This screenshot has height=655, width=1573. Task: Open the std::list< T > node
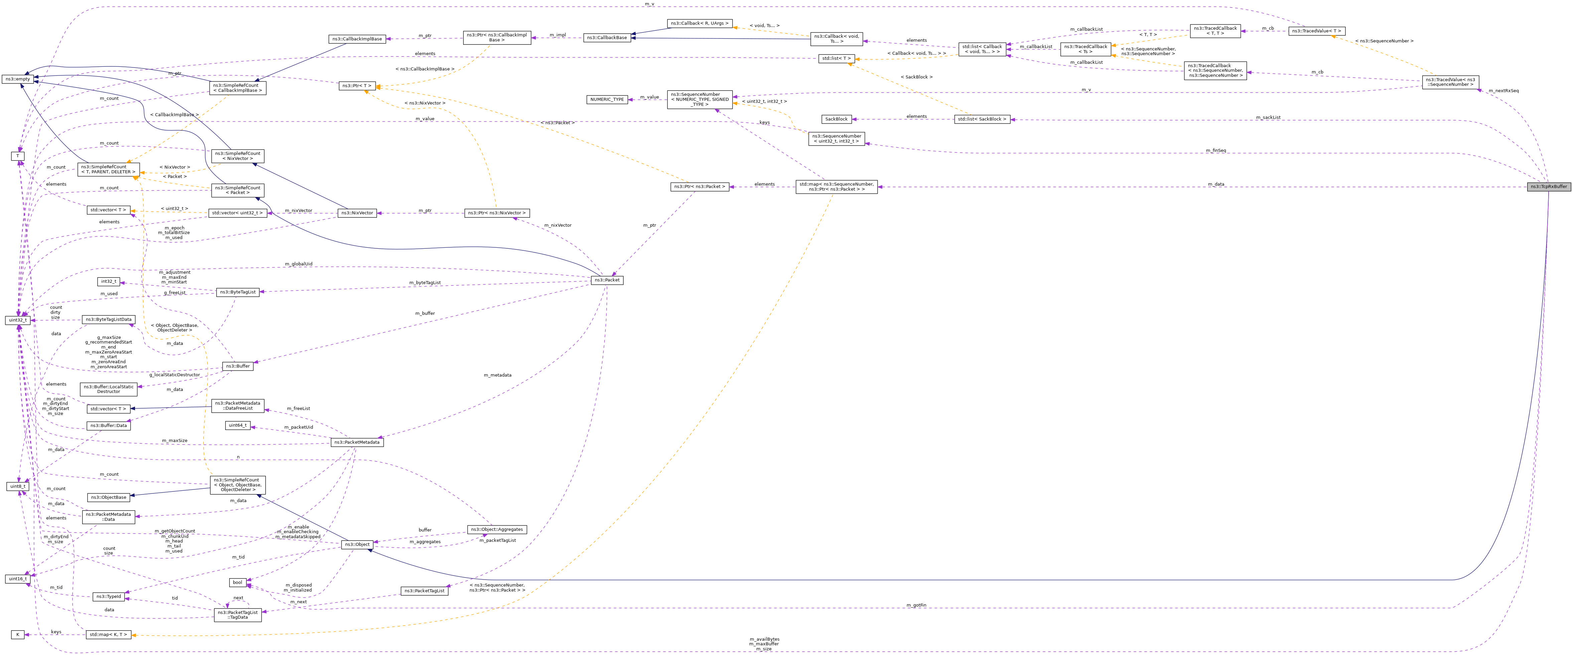coord(836,58)
